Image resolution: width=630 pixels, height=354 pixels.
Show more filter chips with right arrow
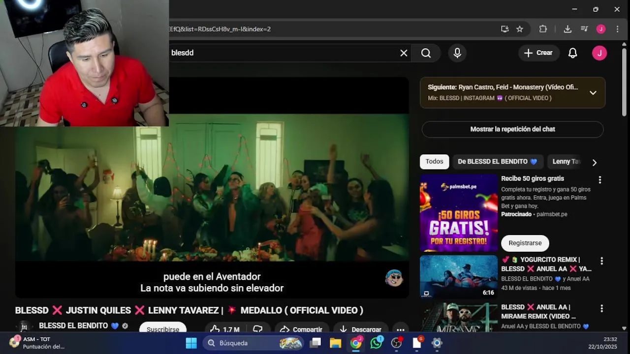tap(595, 162)
